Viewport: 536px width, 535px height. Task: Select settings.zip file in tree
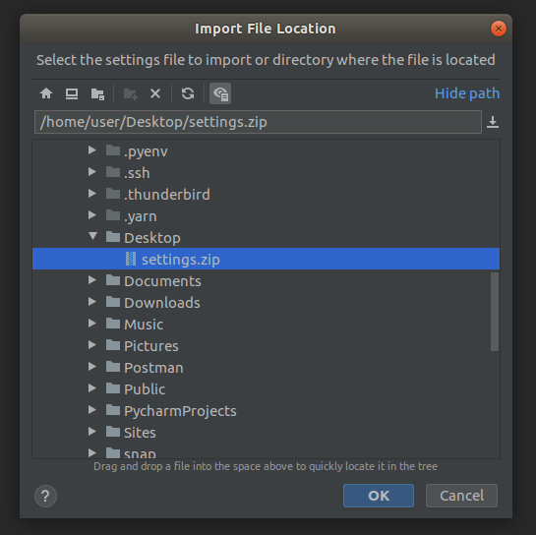(266, 259)
